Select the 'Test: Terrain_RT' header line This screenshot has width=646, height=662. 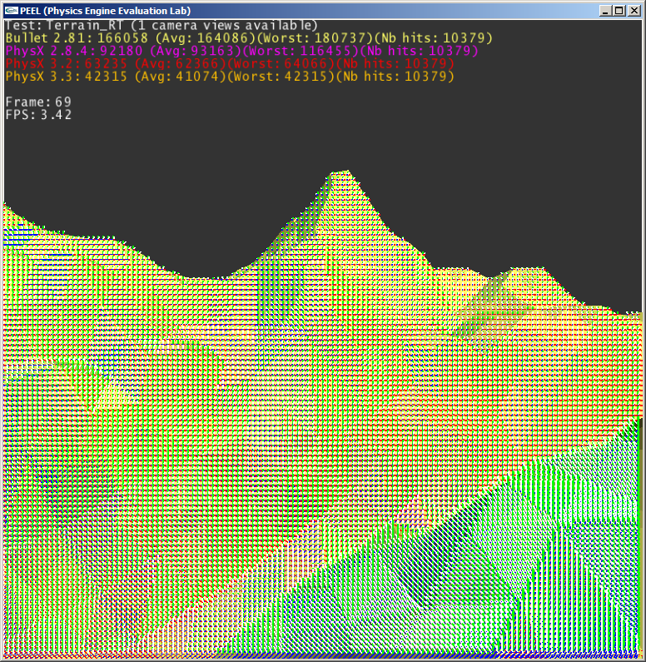[161, 25]
